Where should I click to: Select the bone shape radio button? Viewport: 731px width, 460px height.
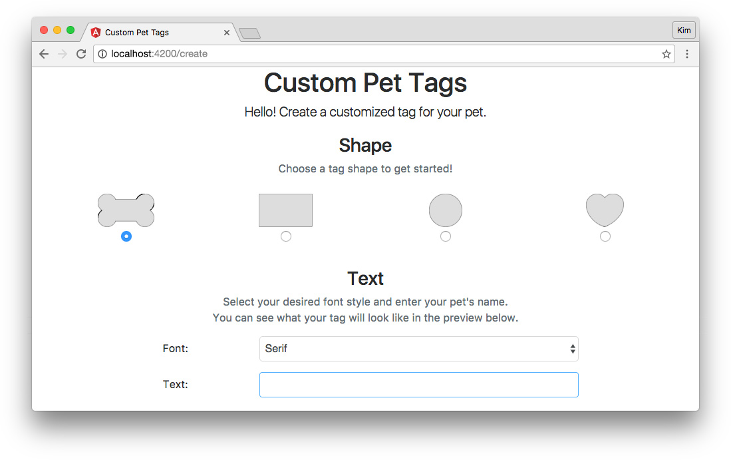(x=126, y=236)
